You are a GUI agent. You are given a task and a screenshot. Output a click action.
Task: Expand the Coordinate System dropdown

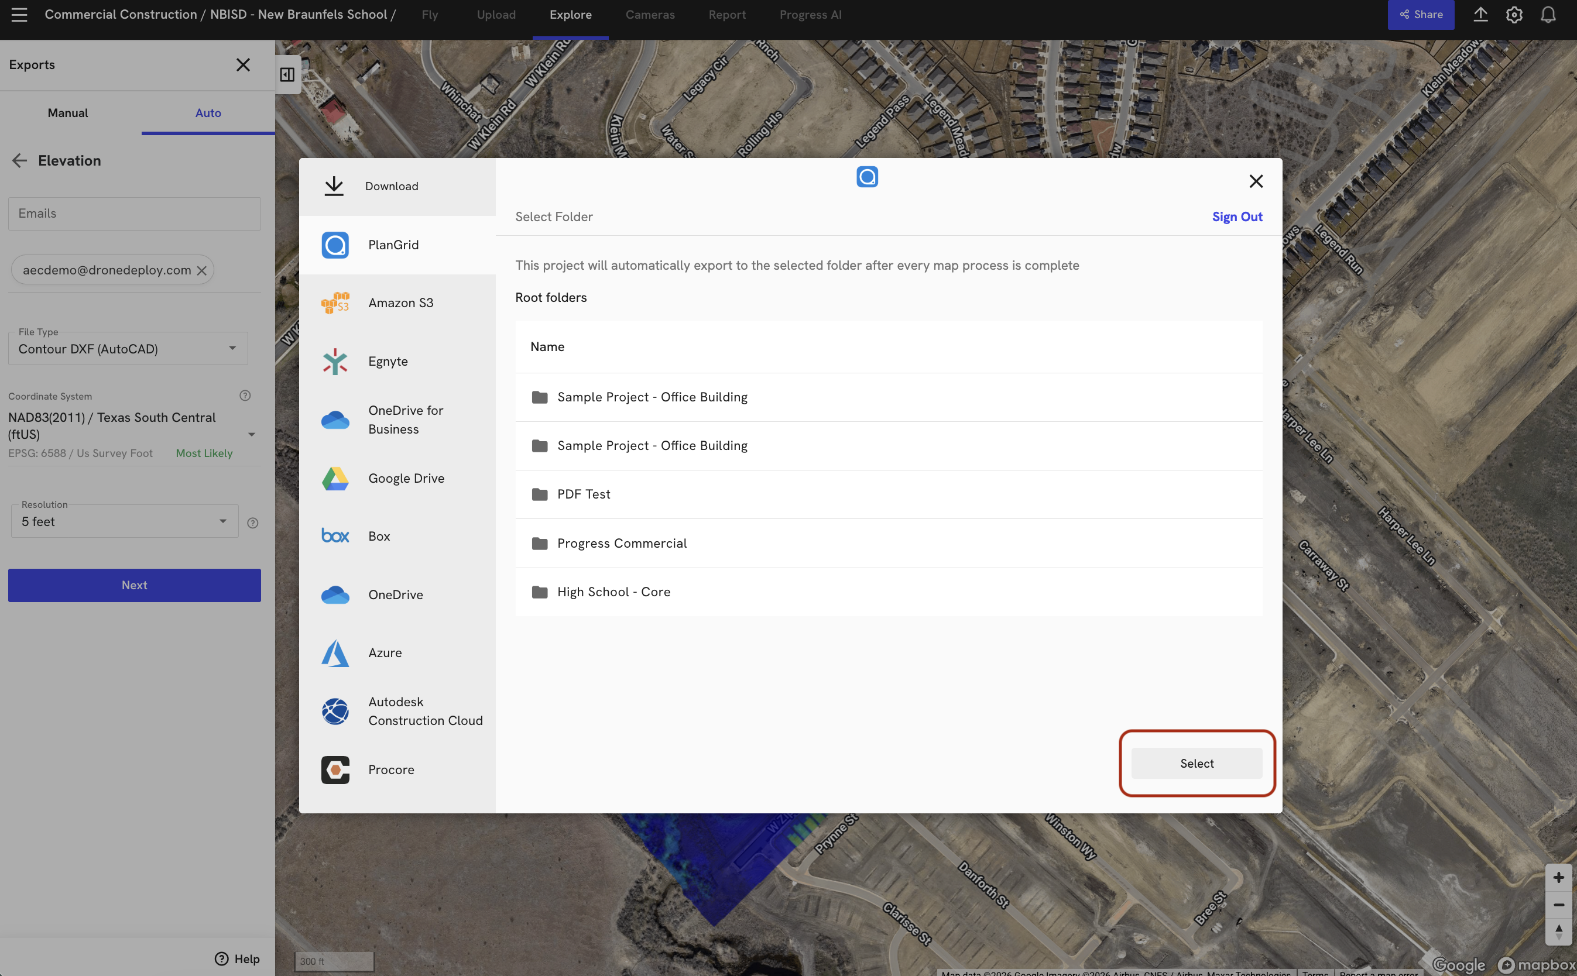pos(251,434)
